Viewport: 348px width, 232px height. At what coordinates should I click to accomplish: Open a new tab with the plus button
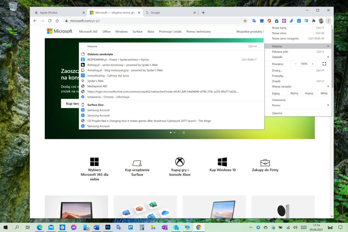pos(203,13)
